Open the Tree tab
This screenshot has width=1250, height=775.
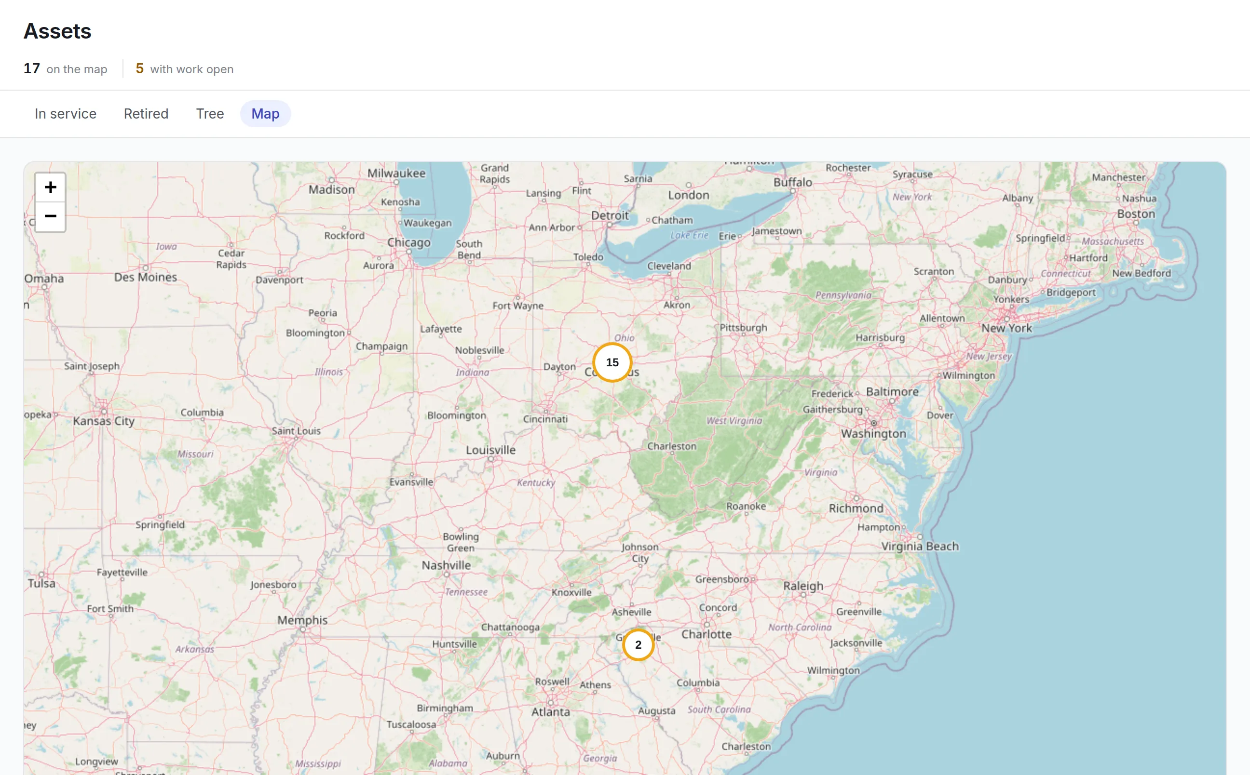210,114
